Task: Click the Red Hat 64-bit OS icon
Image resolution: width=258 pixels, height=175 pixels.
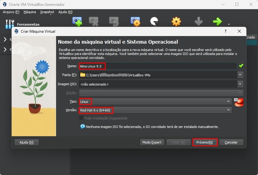Action: pyautogui.click(x=239, y=102)
